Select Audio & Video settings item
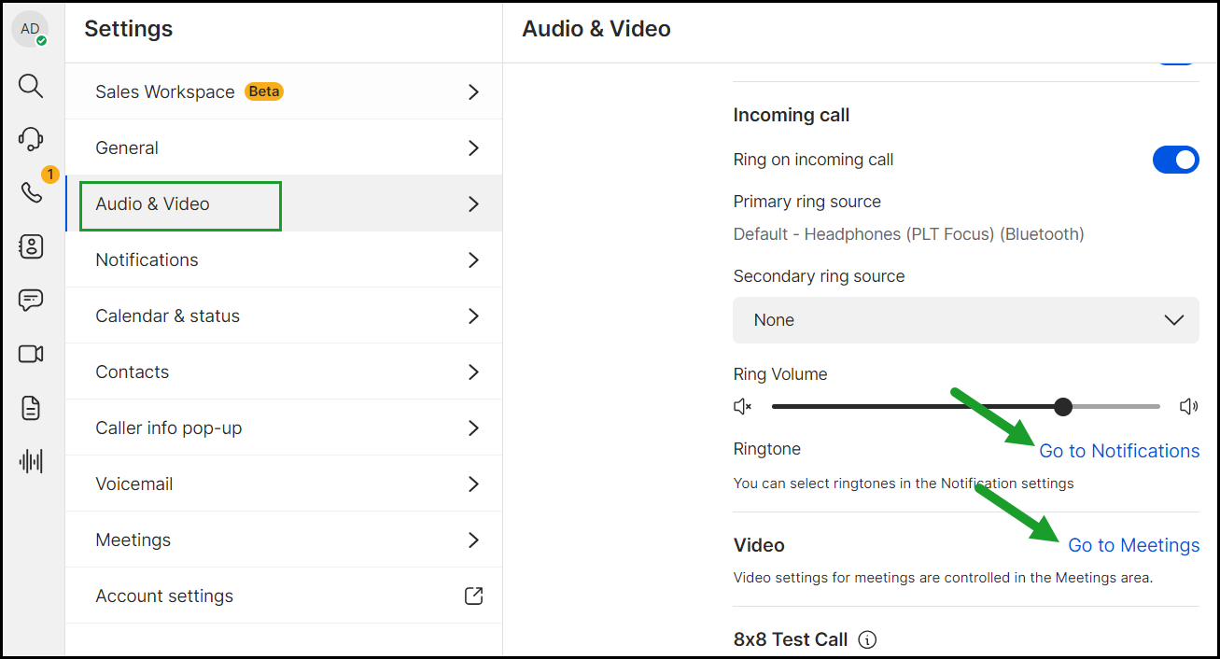Image resolution: width=1220 pixels, height=659 pixels. click(284, 203)
